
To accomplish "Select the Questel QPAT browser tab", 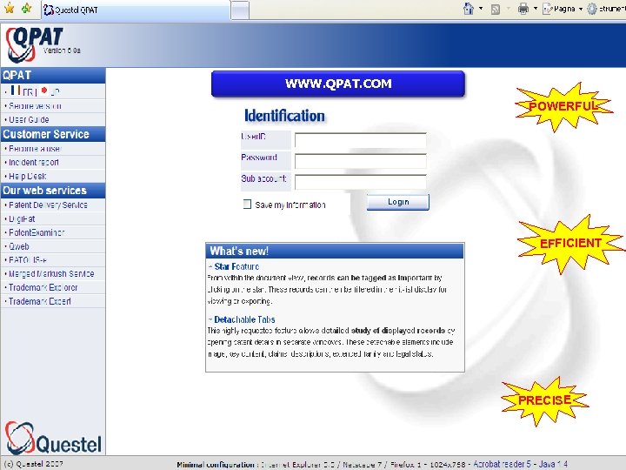I will pyautogui.click(x=136, y=10).
